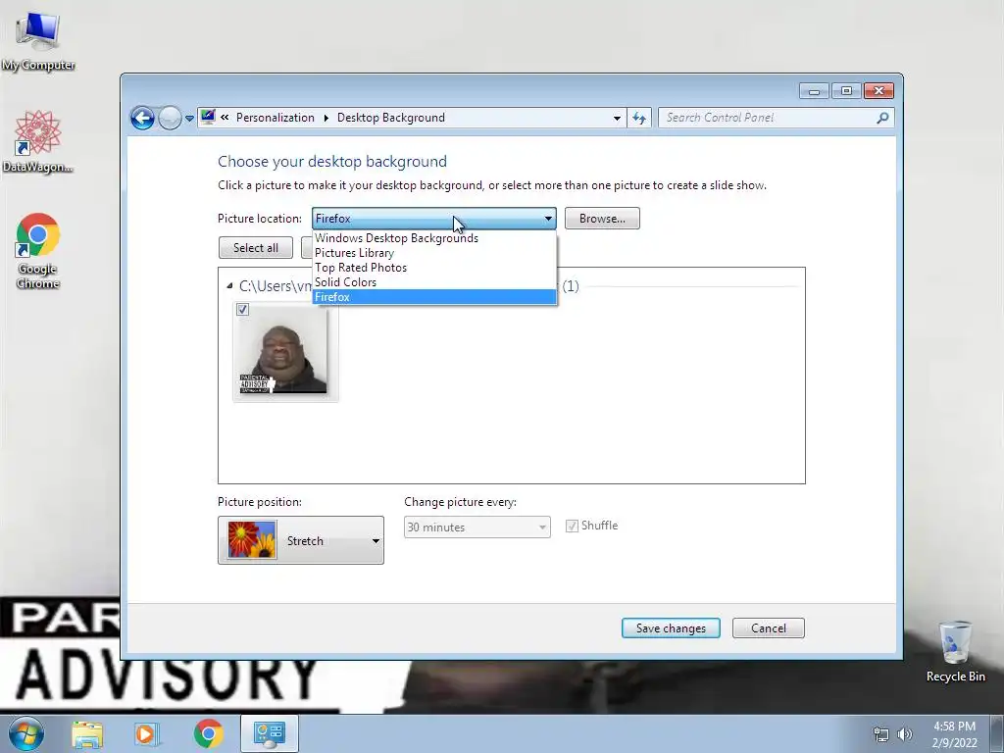Click the 'Picture location:' label
The height and width of the screenshot is (753, 1004).
(259, 219)
